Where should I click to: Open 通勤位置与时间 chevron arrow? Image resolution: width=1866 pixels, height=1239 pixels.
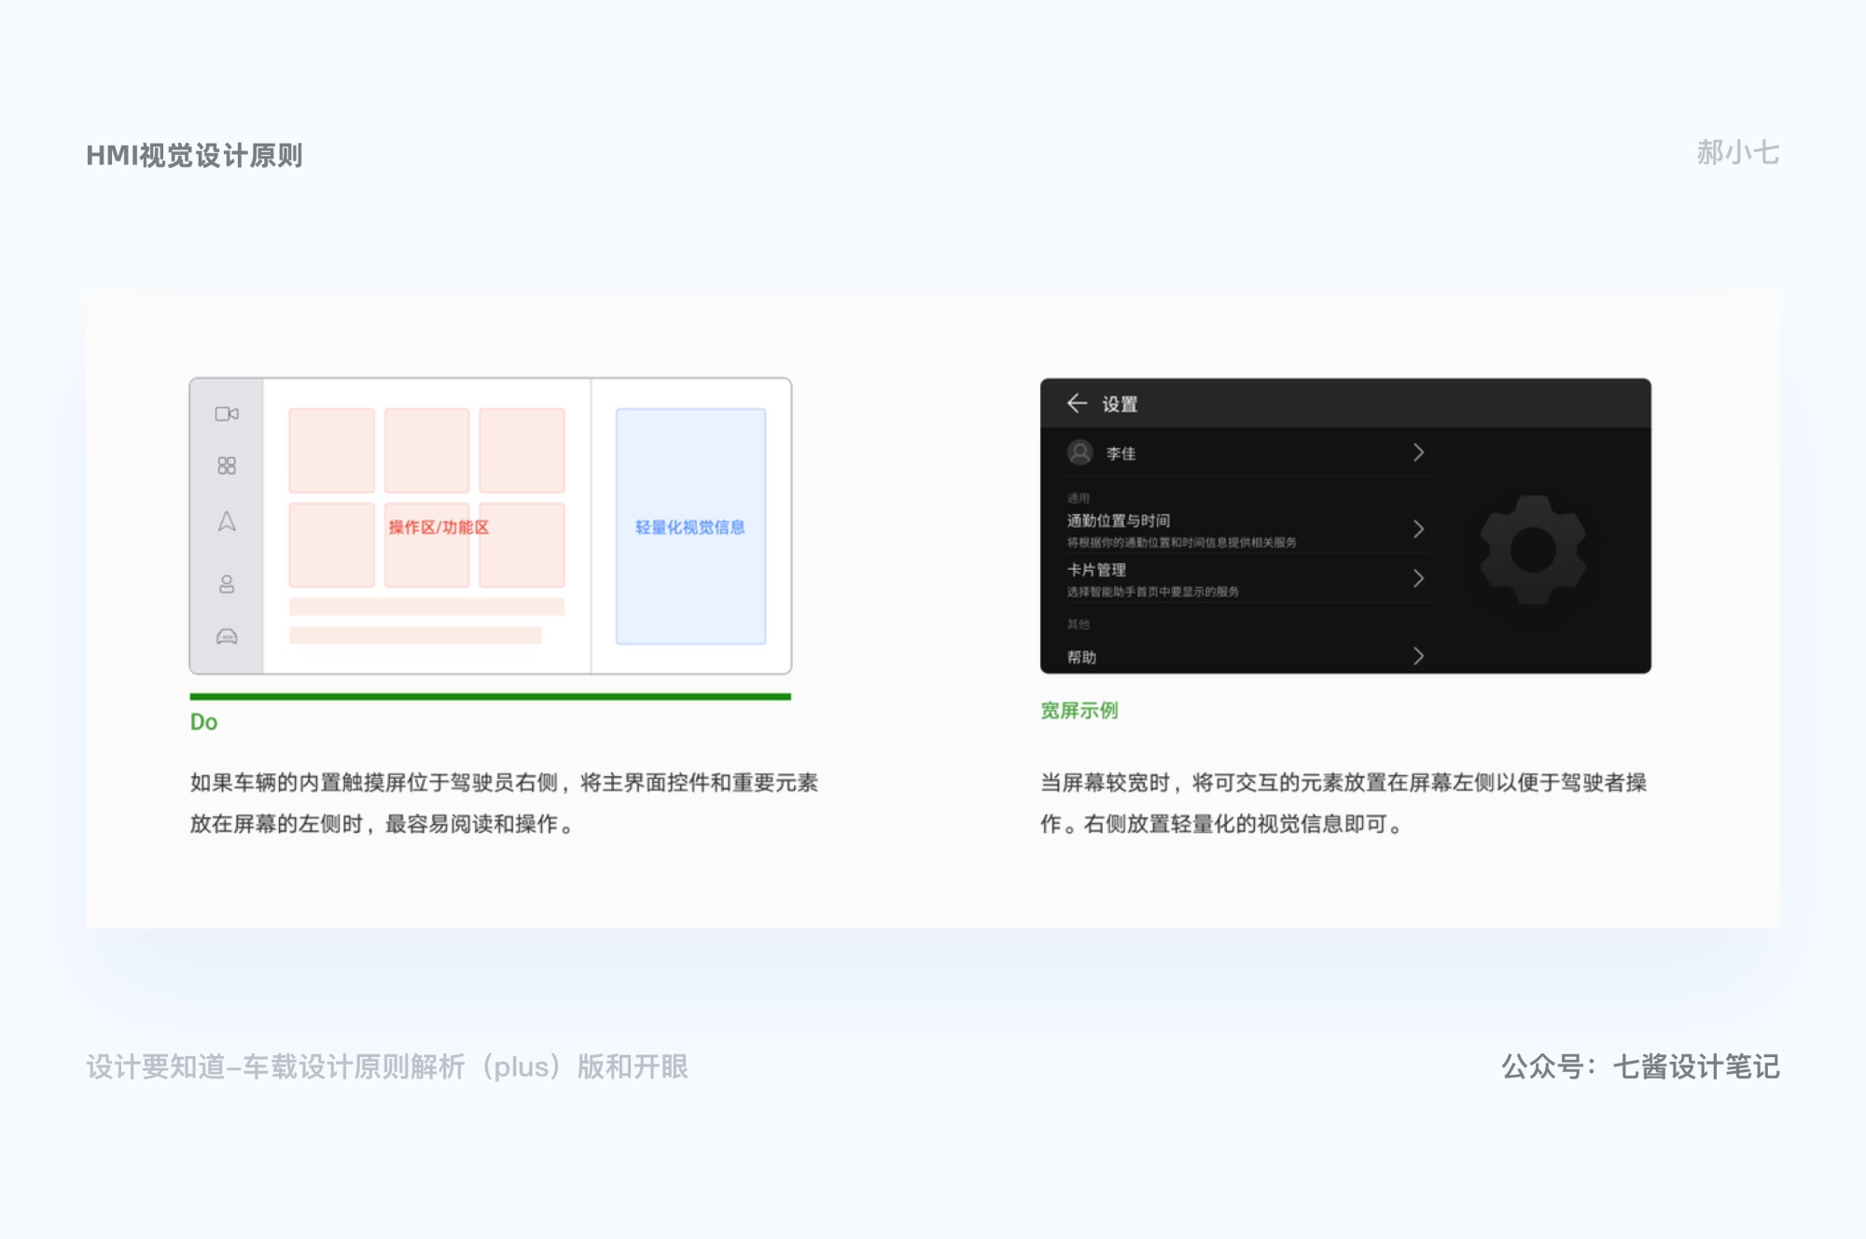(x=1418, y=529)
